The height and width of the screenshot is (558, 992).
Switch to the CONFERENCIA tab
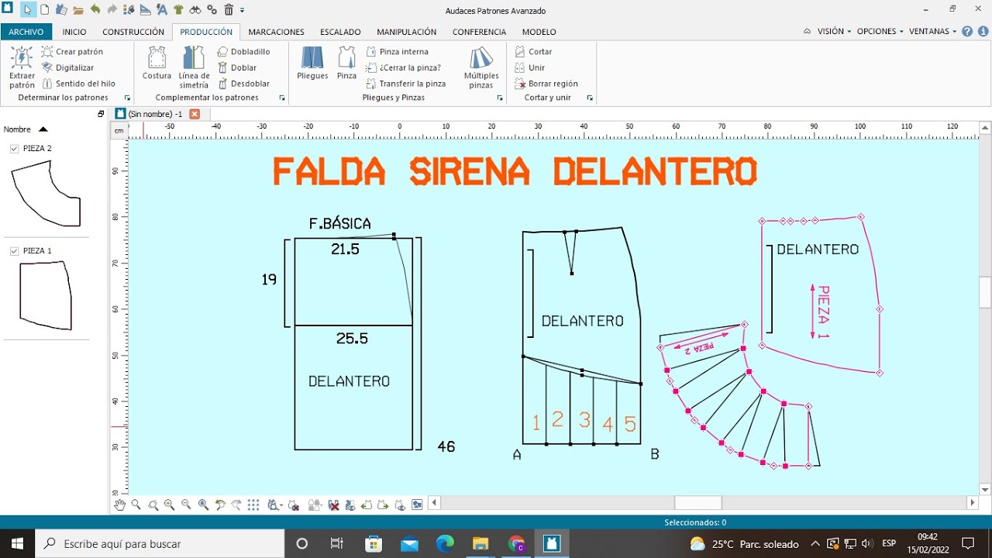point(479,32)
